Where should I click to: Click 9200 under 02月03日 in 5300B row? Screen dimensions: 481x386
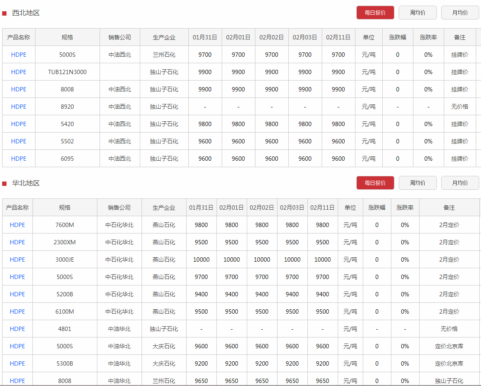(292, 363)
